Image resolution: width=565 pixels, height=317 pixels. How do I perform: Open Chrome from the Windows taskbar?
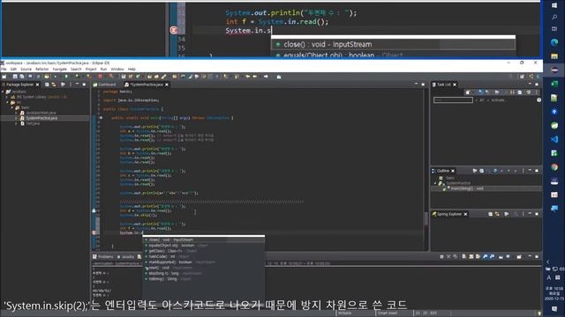[554, 167]
